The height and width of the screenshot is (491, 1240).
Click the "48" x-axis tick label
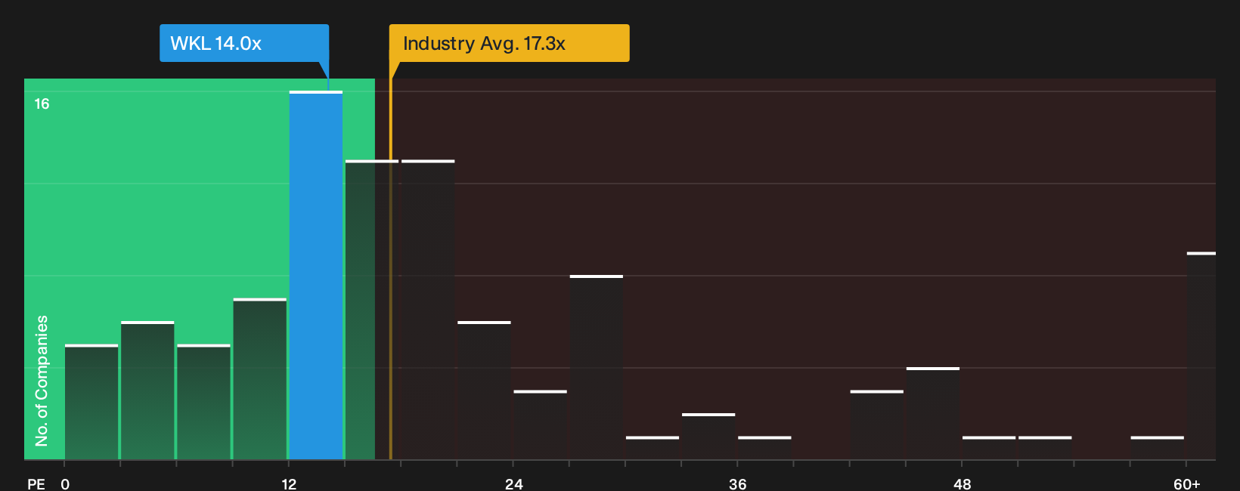(x=963, y=484)
